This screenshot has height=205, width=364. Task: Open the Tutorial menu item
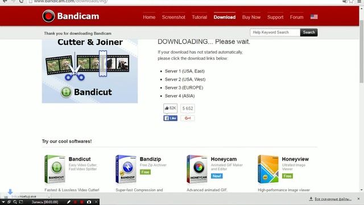pos(200,17)
